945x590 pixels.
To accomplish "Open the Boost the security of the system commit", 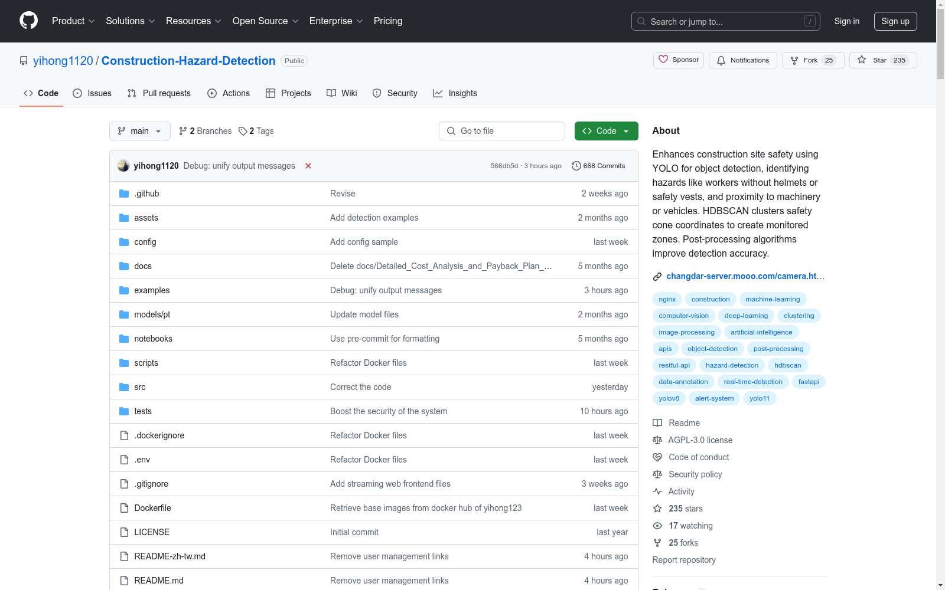I will pos(389,411).
